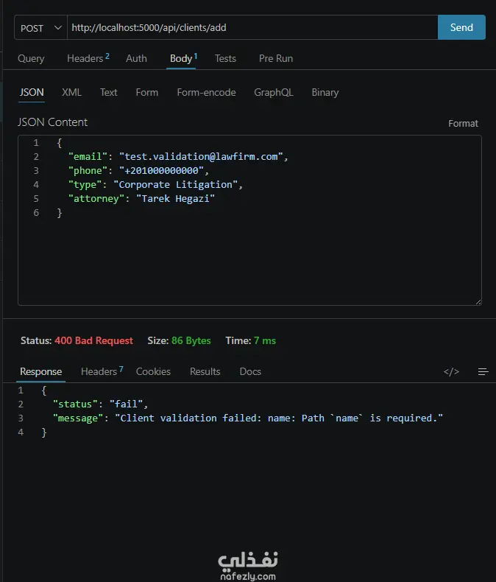Open the POST method dropdown
Viewport: 496px width, 582px height.
pos(40,28)
